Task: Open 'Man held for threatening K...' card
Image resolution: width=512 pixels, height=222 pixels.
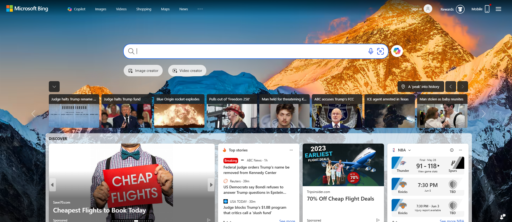Action: click(x=284, y=111)
